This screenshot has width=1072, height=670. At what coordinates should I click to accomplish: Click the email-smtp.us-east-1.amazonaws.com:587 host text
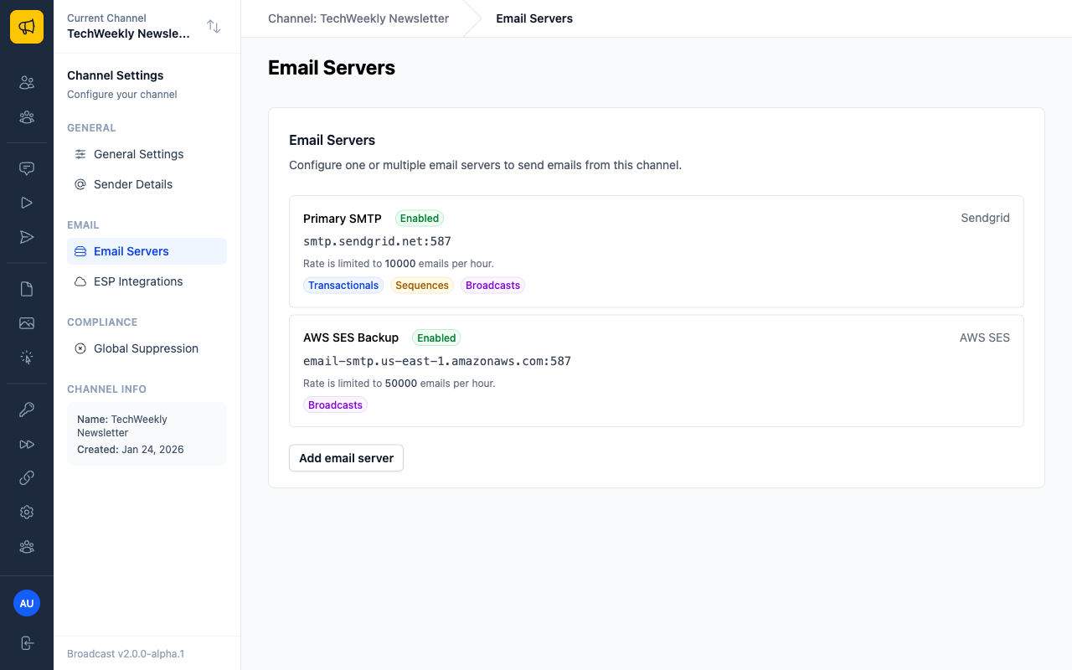[x=437, y=361]
